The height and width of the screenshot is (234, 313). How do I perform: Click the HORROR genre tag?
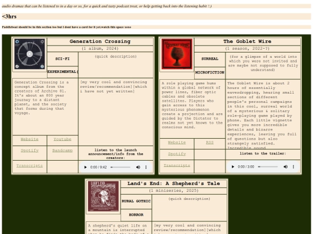[136, 215]
